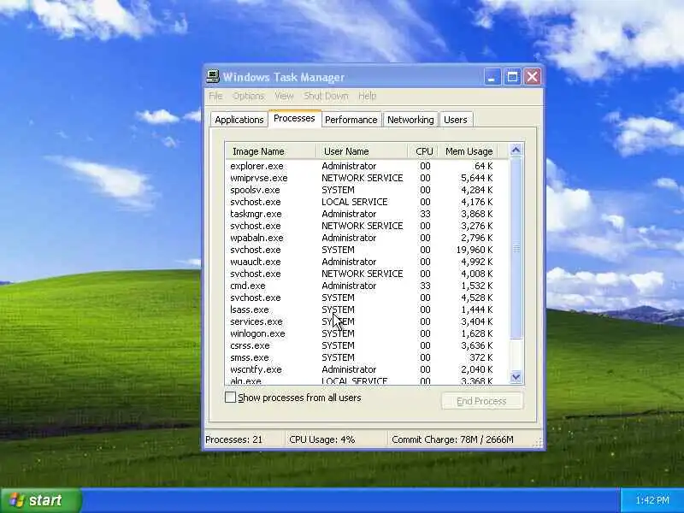Click the process list scrollbar thumb
684x513 pixels.
[x=516, y=248]
